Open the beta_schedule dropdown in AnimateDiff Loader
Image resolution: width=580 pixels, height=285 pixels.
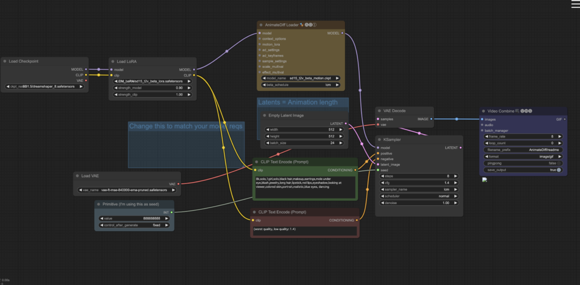coord(301,85)
